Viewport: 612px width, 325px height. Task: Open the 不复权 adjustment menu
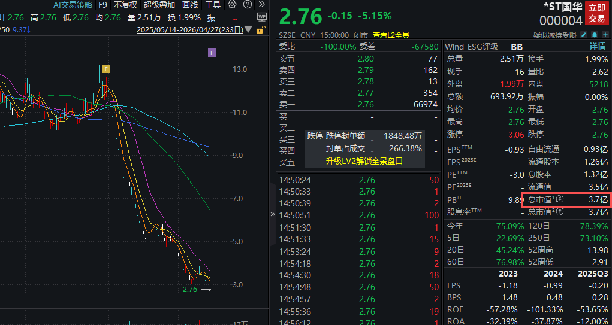pos(125,5)
